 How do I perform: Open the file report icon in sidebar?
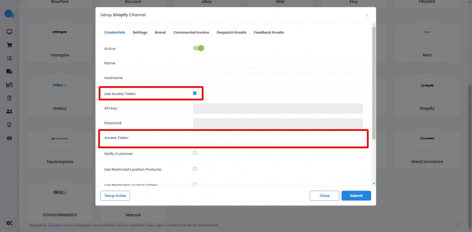tap(9, 124)
